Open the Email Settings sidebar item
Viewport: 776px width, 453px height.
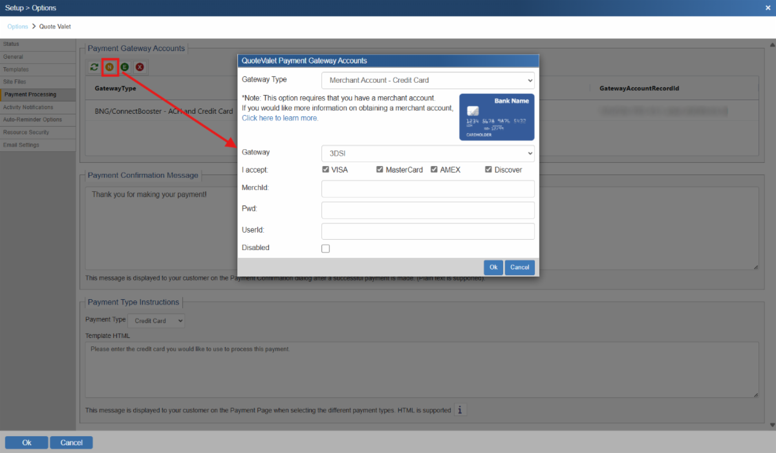pos(21,145)
